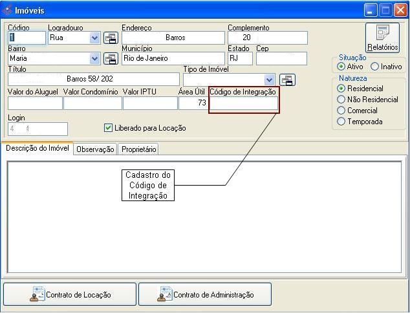Pick the Temporada natureza option

341,122
